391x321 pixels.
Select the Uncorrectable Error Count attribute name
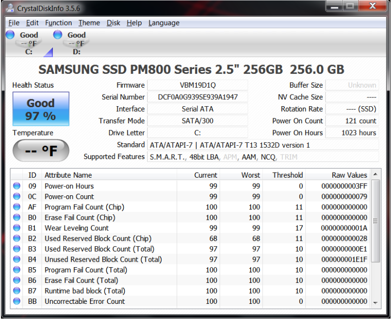click(85, 301)
